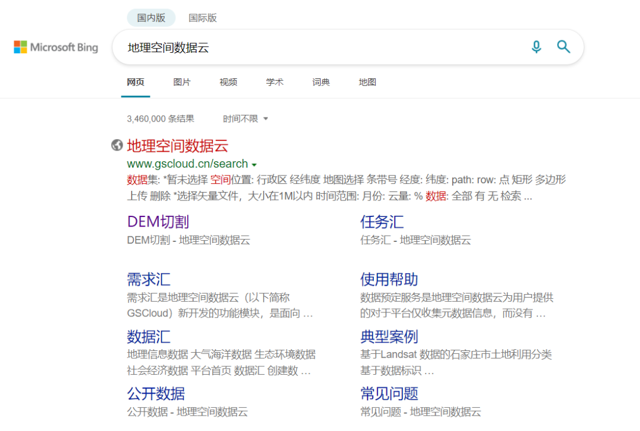Screen dimensions: 640x431
Task: Open the 词典 tab
Action: coord(321,82)
